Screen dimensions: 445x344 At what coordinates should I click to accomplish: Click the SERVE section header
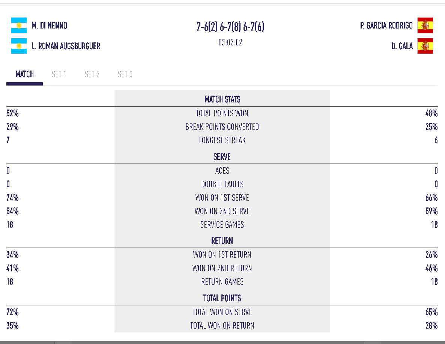coord(222,157)
